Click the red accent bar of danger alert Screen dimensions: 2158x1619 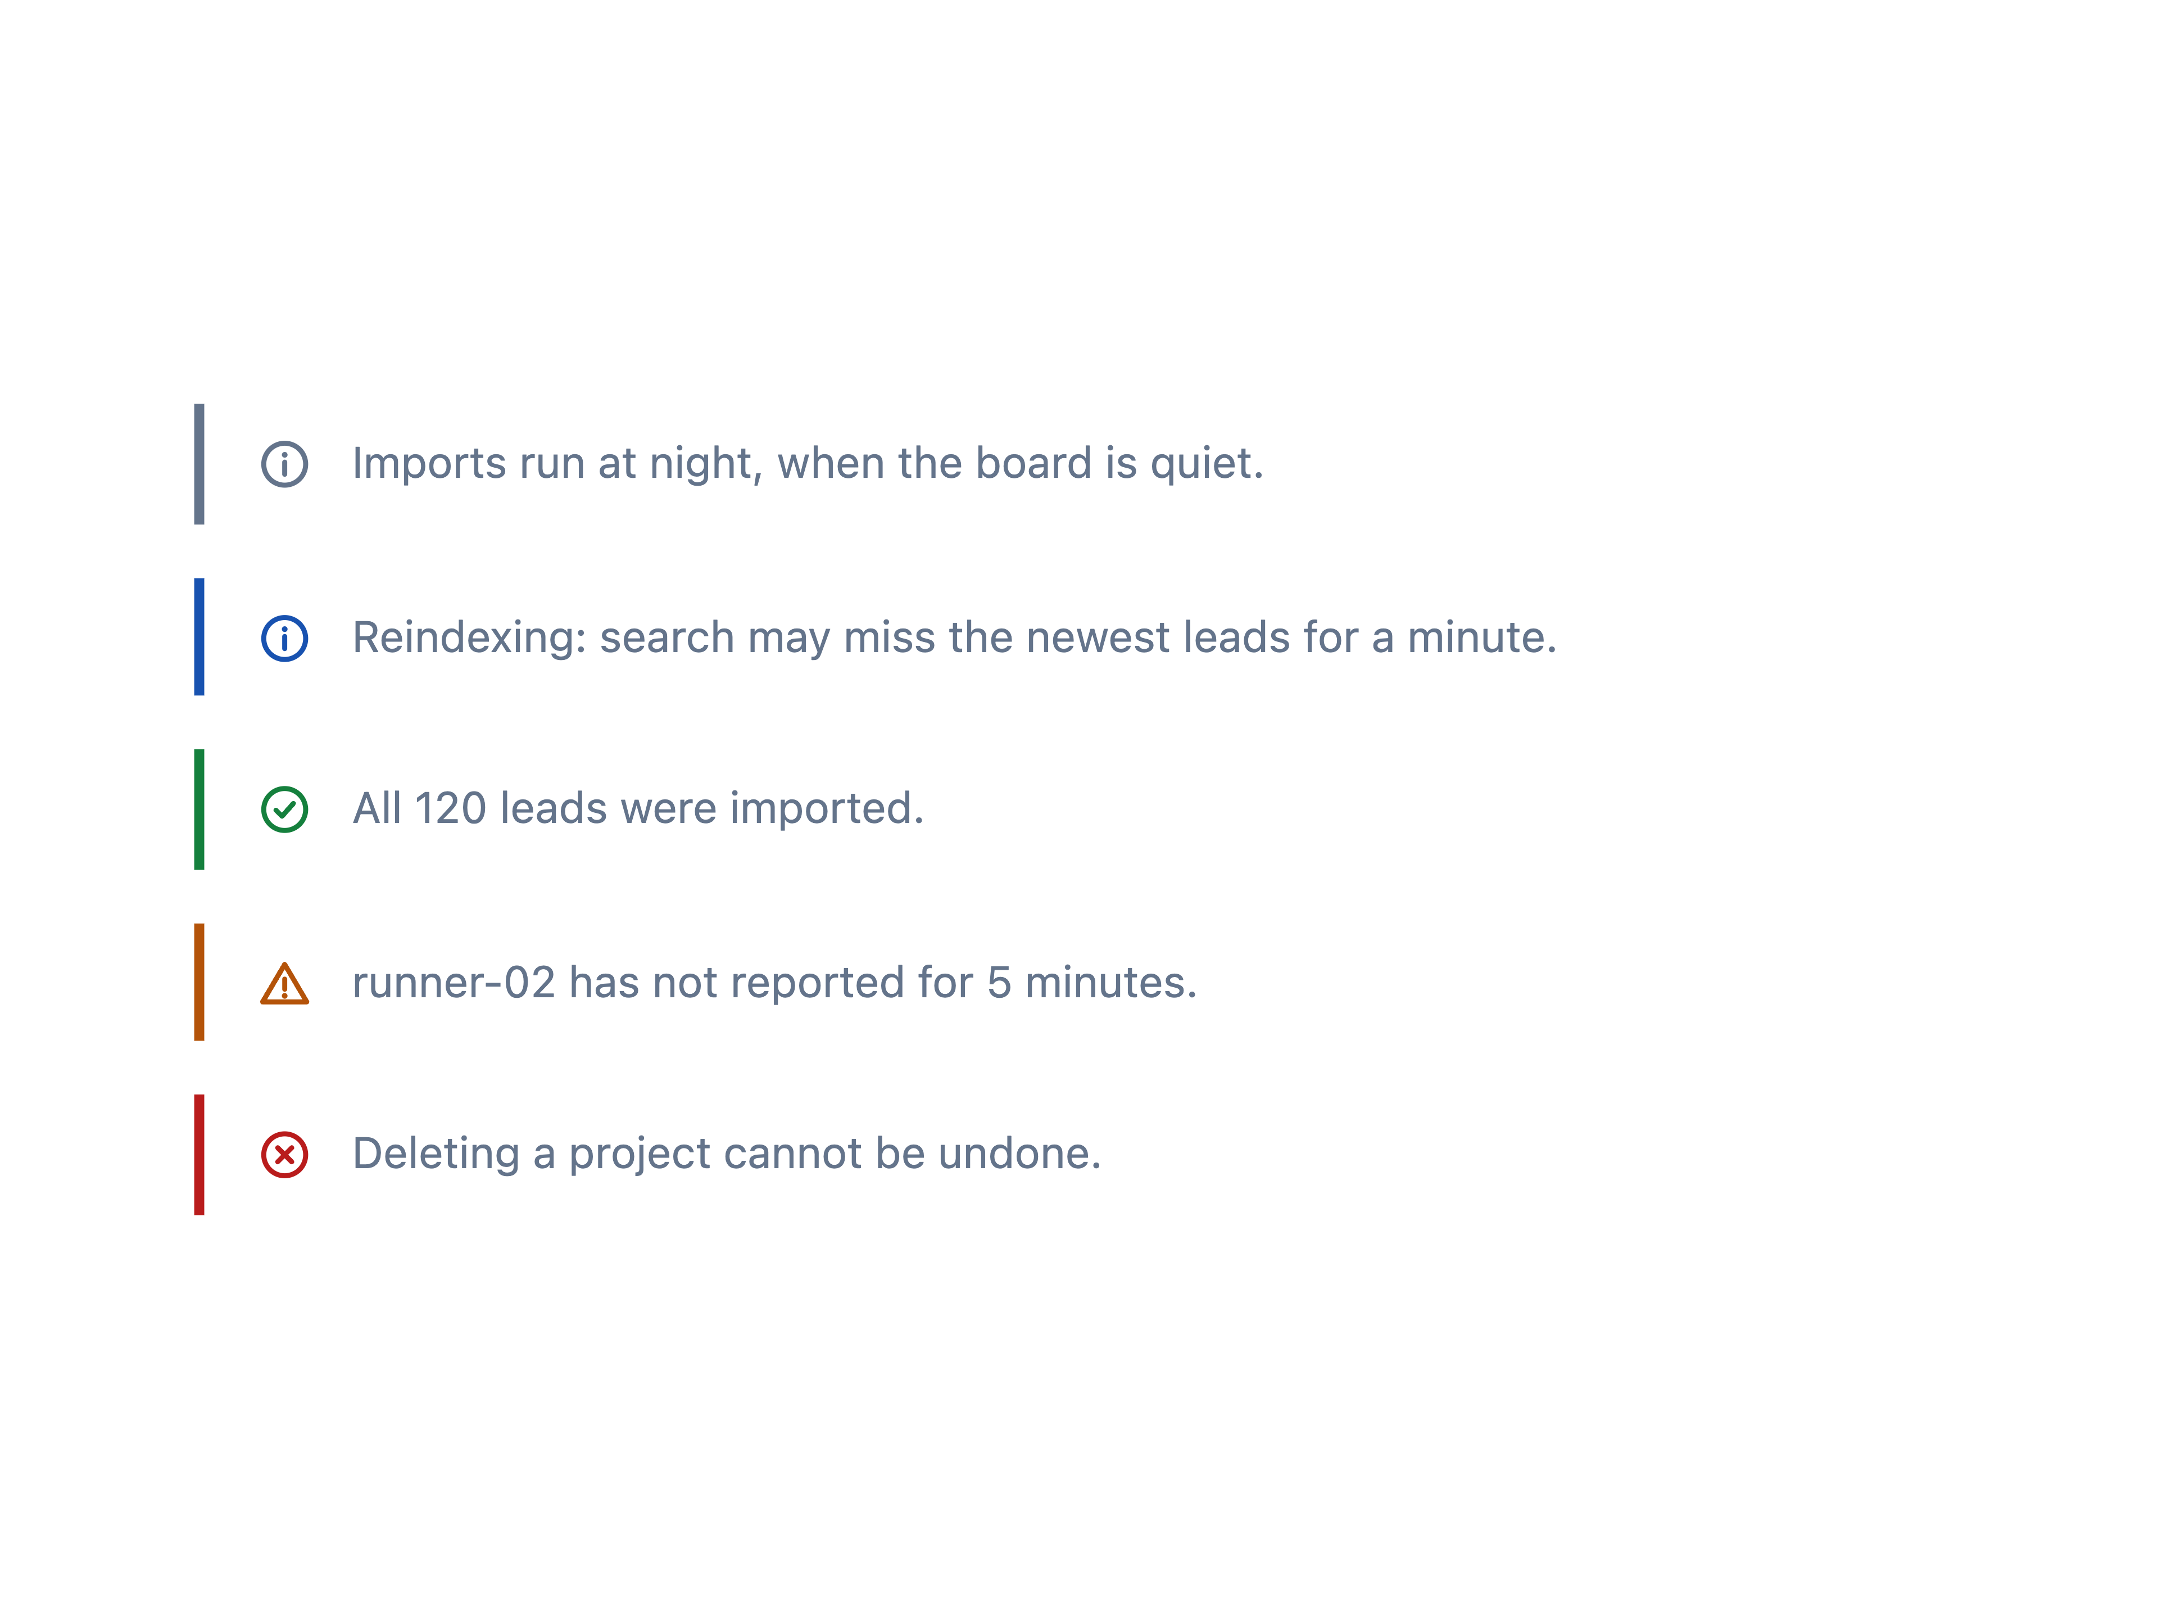pyautogui.click(x=199, y=1155)
